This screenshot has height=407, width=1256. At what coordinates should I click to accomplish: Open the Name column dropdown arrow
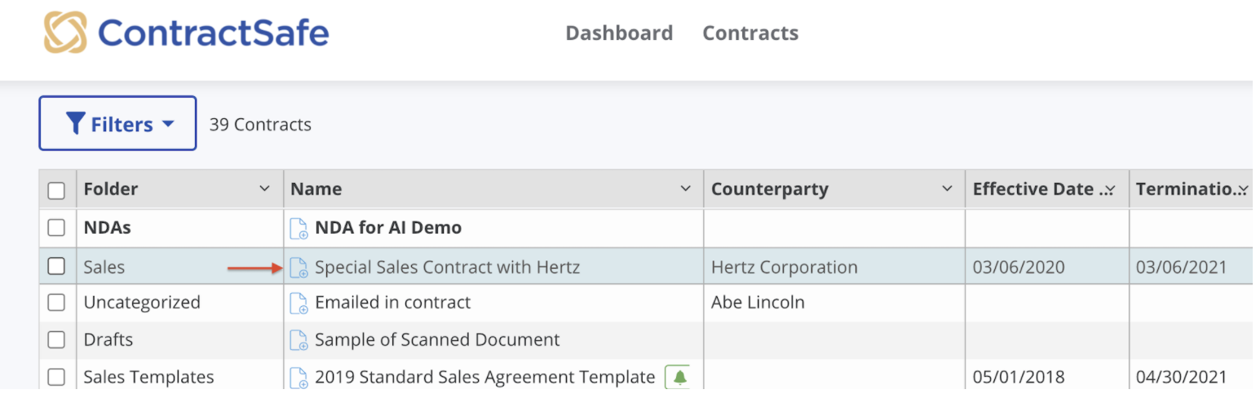pyautogui.click(x=685, y=189)
